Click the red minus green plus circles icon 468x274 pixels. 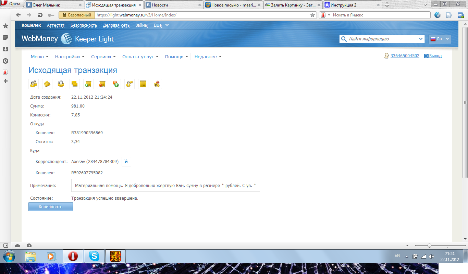pyautogui.click(x=116, y=84)
